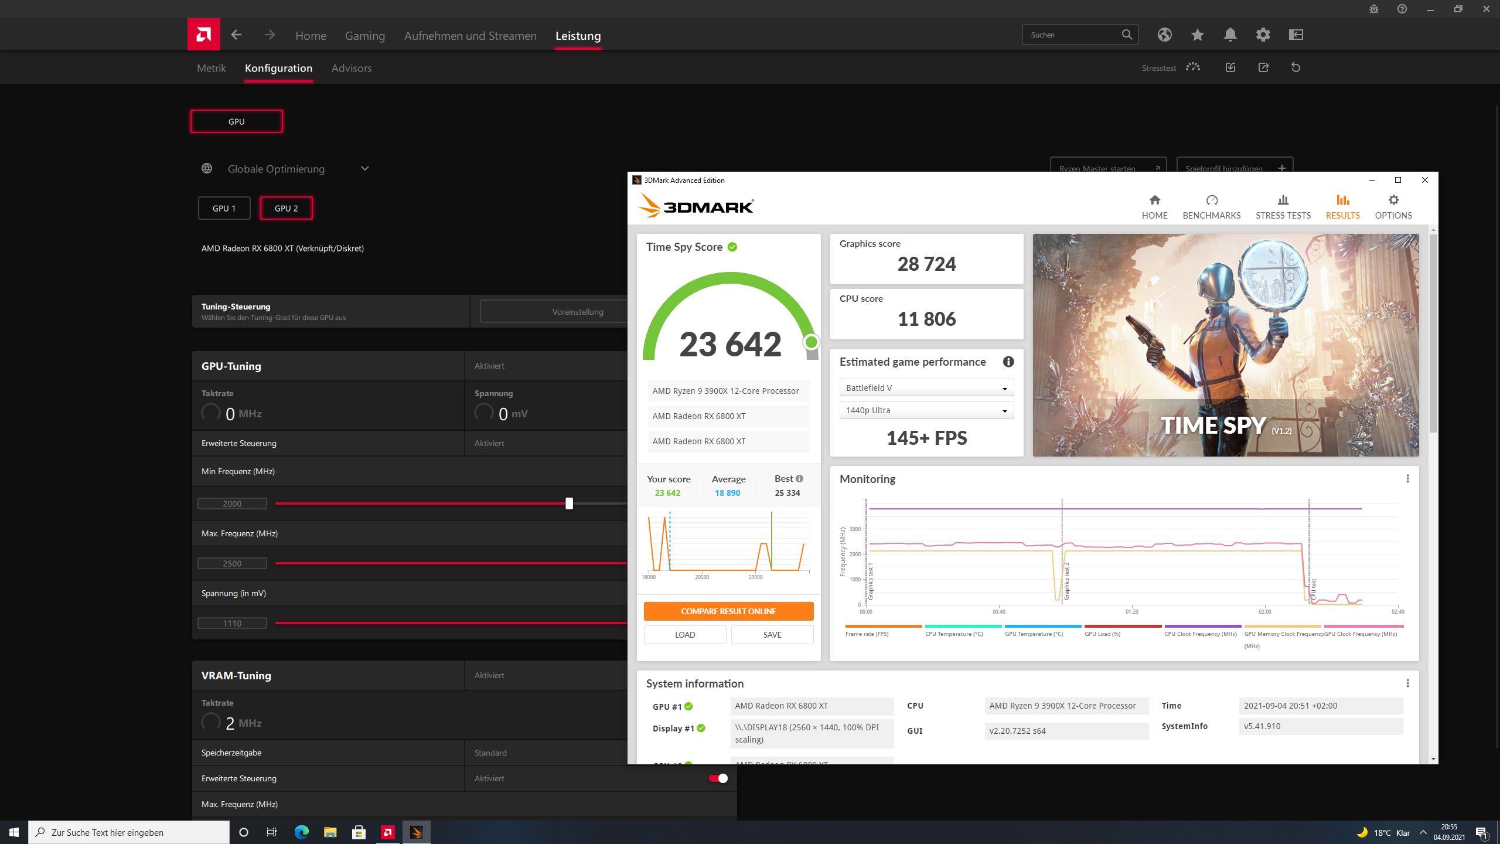Click Min Frequenz 2000 value box
Screen dimensions: 1500x844
click(x=232, y=503)
